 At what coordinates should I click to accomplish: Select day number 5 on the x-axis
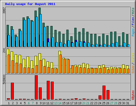(x=25, y=103)
